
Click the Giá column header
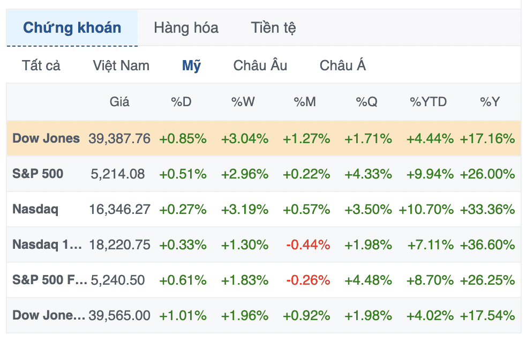[x=119, y=102]
